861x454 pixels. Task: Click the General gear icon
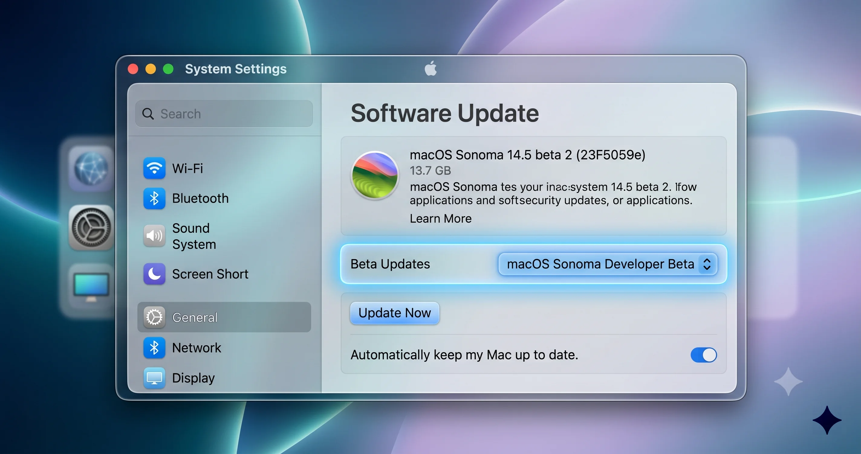154,317
